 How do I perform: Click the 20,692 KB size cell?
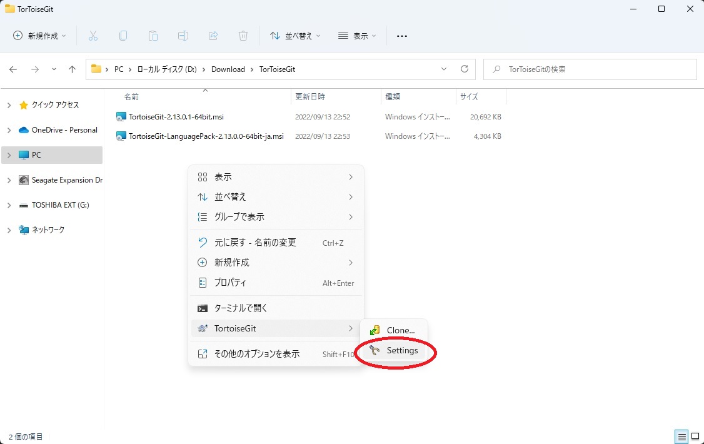click(485, 117)
